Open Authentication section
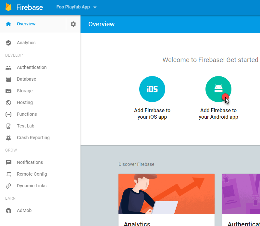Screen dimensions: 260x226 click(32, 67)
